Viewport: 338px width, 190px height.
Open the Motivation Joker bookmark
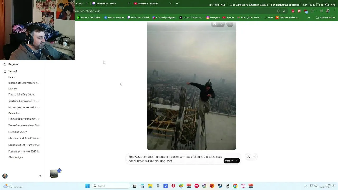pyautogui.click(x=288, y=18)
